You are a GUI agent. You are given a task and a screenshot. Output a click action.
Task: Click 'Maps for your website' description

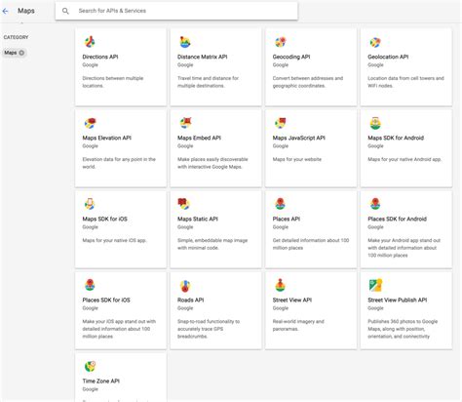(x=296, y=159)
